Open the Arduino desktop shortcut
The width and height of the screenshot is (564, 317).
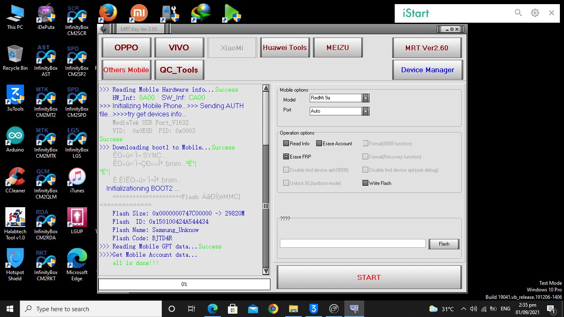[15, 139]
